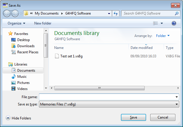Expand the arrow between My Documents and G4HFQ
Viewport: 183px width, 127px height.
62,13
